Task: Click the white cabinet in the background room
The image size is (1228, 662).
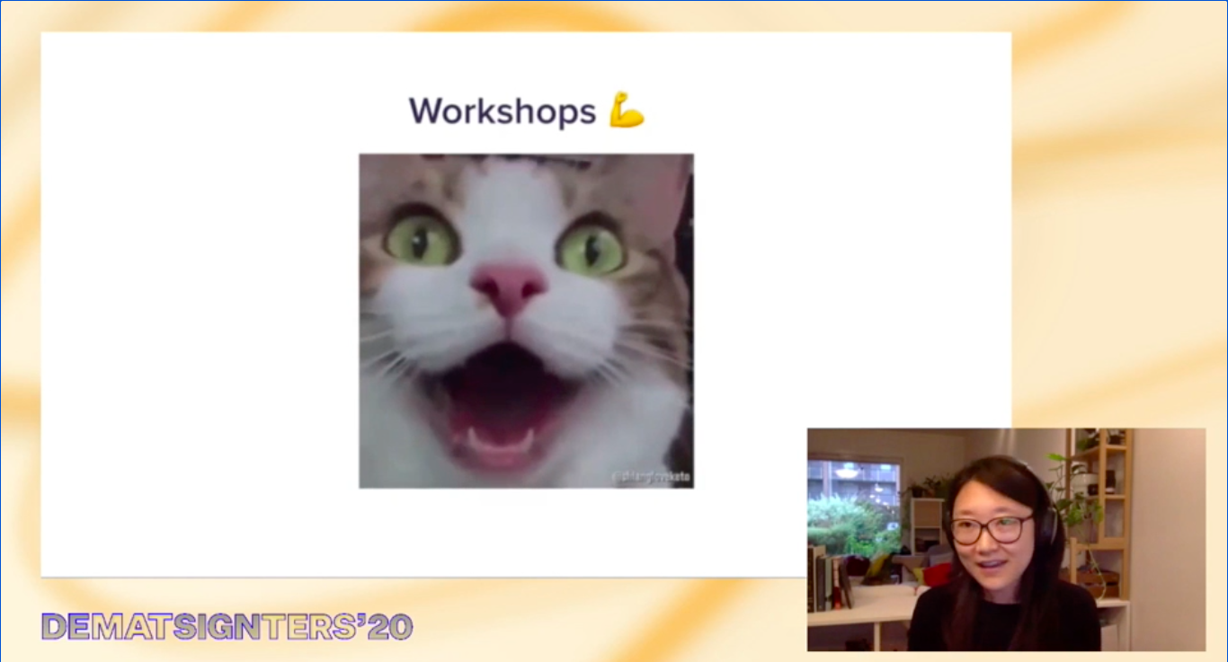Action: tap(924, 523)
